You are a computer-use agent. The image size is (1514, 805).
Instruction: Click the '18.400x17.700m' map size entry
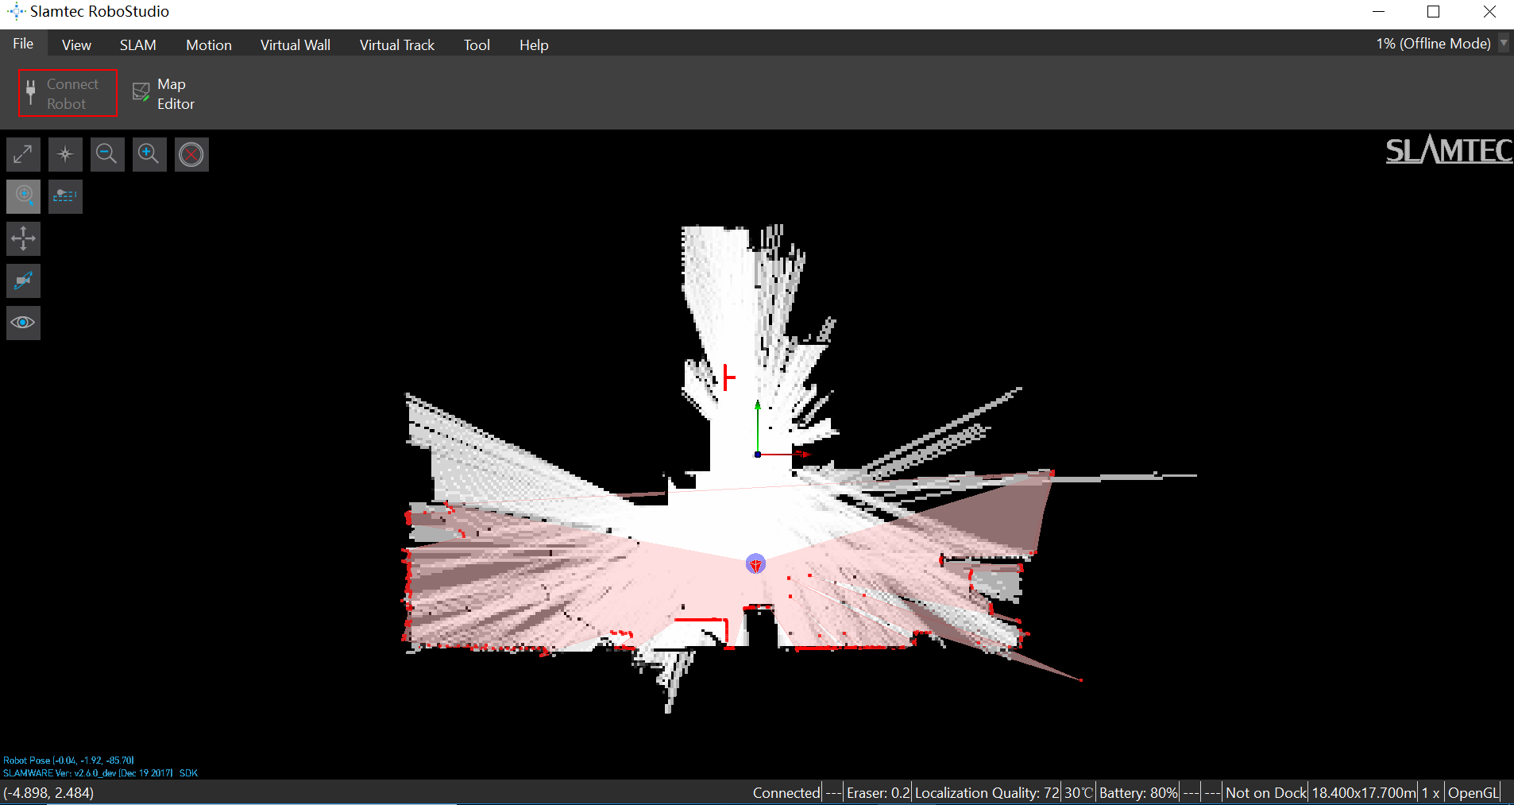click(1364, 792)
